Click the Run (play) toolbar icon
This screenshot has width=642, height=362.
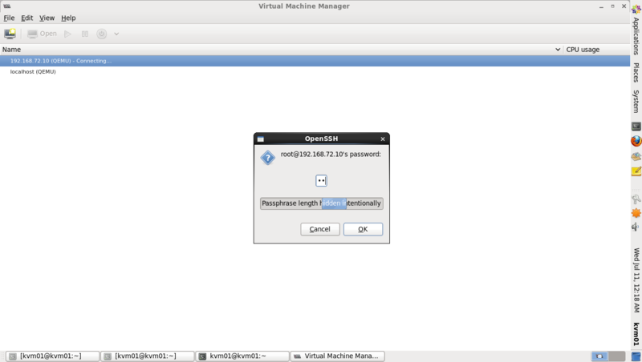(x=68, y=34)
